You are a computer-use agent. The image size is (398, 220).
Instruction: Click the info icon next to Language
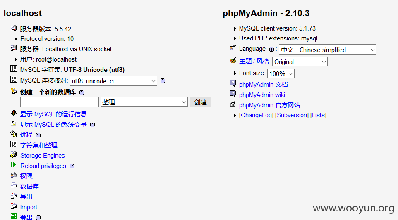(x=271, y=50)
